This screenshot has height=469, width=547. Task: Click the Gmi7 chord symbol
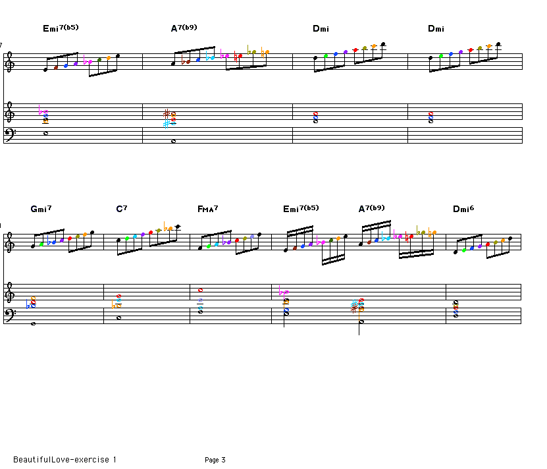41,209
